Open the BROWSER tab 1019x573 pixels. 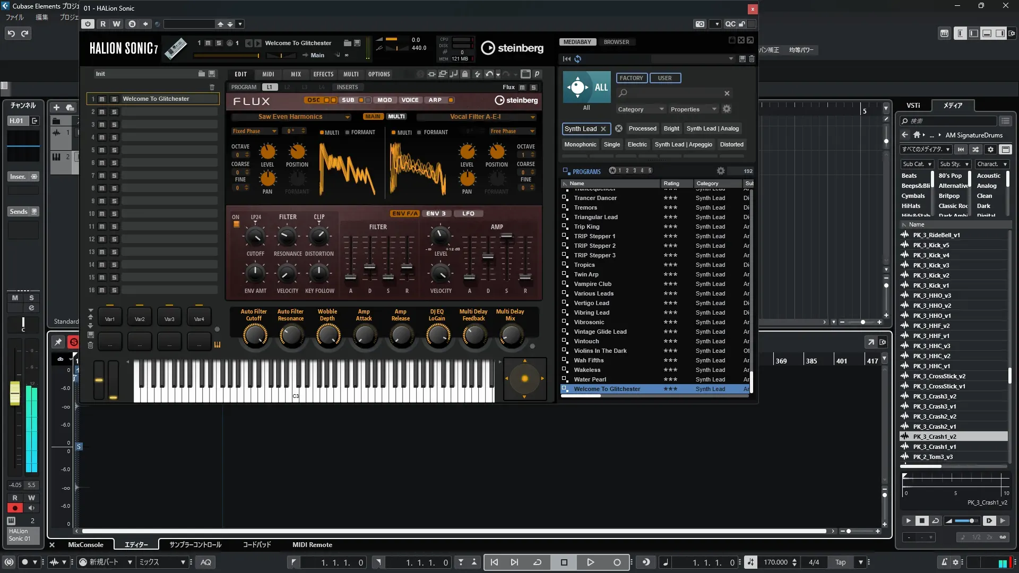pyautogui.click(x=616, y=42)
